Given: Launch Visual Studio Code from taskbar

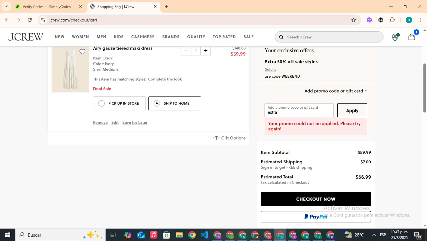Looking at the screenshot, I should [x=204, y=235].
